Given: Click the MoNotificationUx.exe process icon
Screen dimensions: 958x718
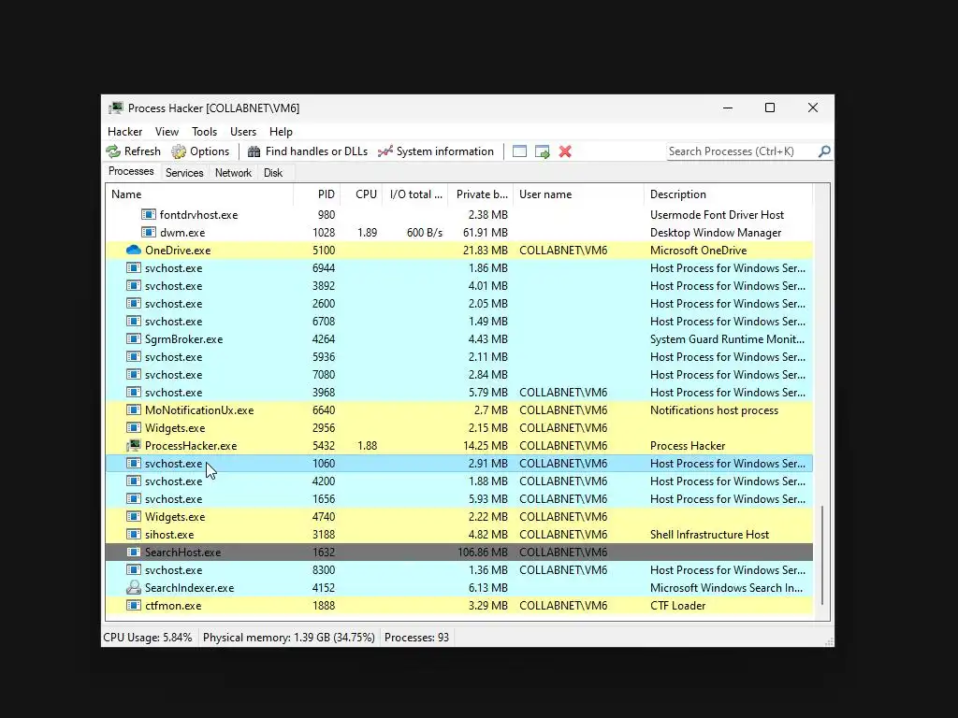Looking at the screenshot, I should [x=133, y=410].
